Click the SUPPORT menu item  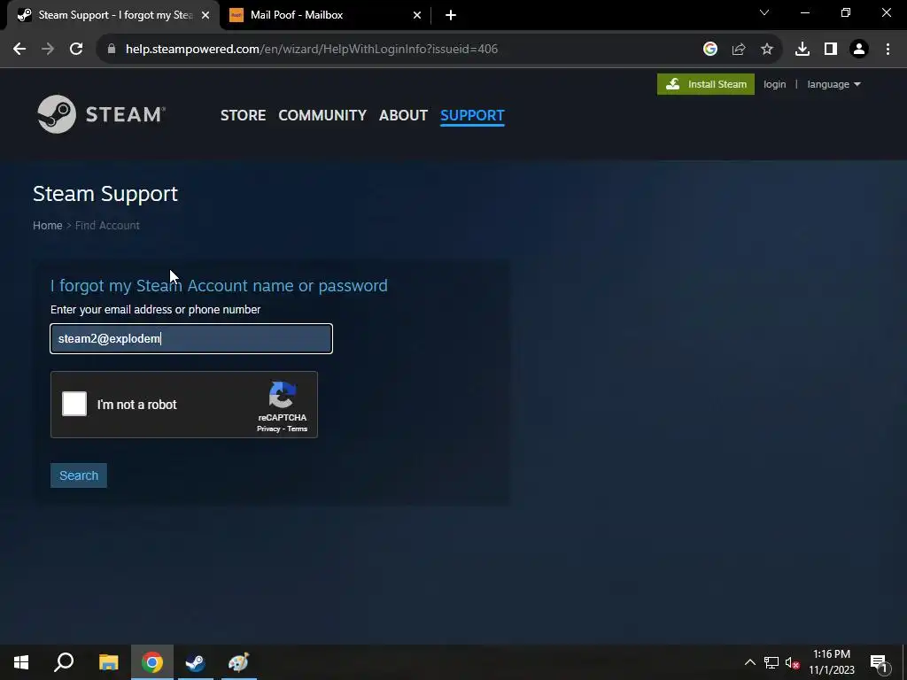coord(472,115)
